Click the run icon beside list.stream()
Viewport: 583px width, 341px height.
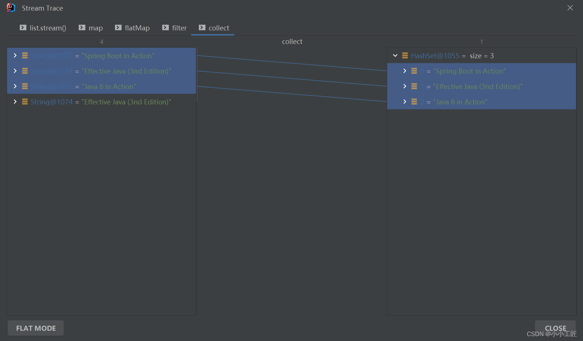(23, 27)
